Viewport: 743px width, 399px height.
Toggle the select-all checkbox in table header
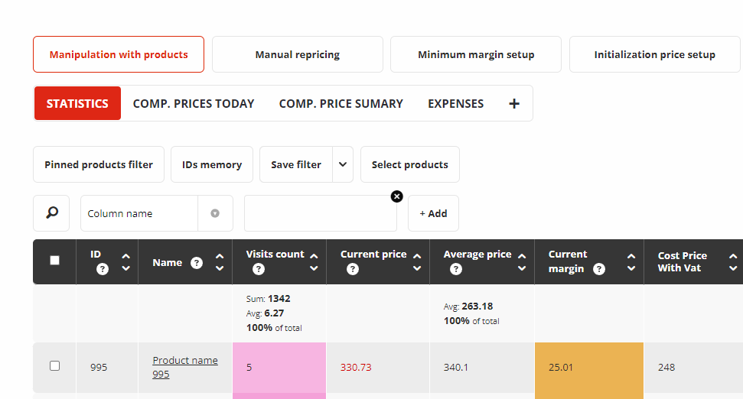tap(54, 261)
